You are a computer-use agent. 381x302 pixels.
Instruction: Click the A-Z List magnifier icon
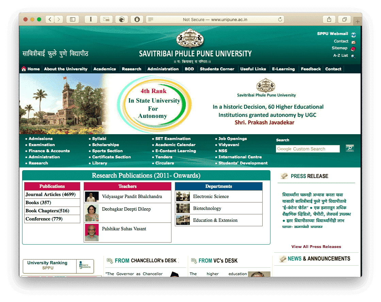tap(353, 55)
